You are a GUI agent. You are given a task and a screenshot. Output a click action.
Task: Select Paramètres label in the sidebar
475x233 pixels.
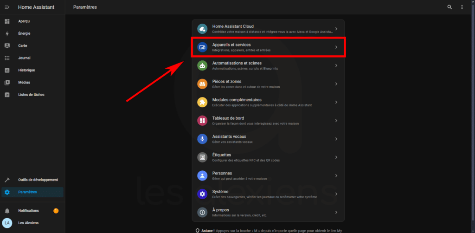tap(27, 192)
